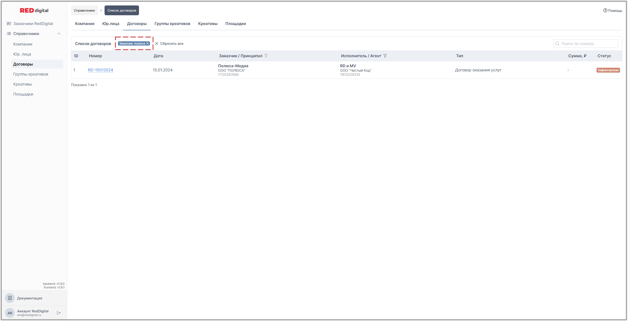Click the am@reddigital.ru email text
Image resolution: width=628 pixels, height=321 pixels.
29,315
